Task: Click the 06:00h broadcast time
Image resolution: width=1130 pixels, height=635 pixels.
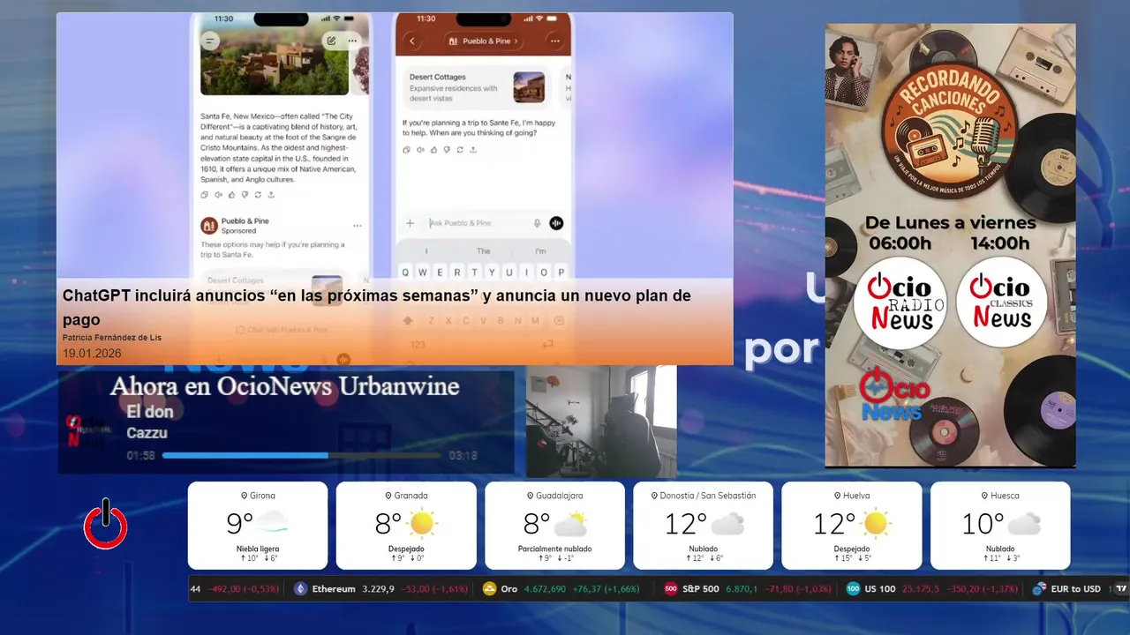Action: [900, 243]
